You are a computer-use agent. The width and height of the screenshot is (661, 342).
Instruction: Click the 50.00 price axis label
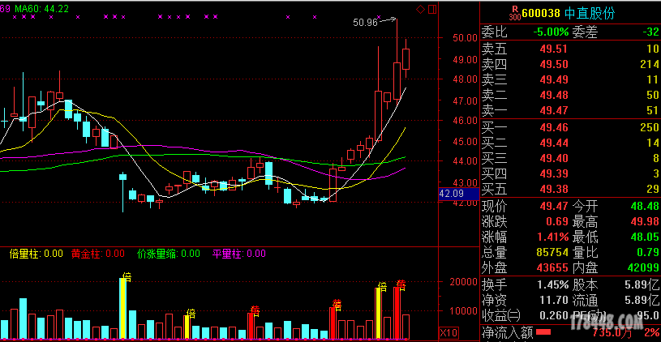click(466, 38)
